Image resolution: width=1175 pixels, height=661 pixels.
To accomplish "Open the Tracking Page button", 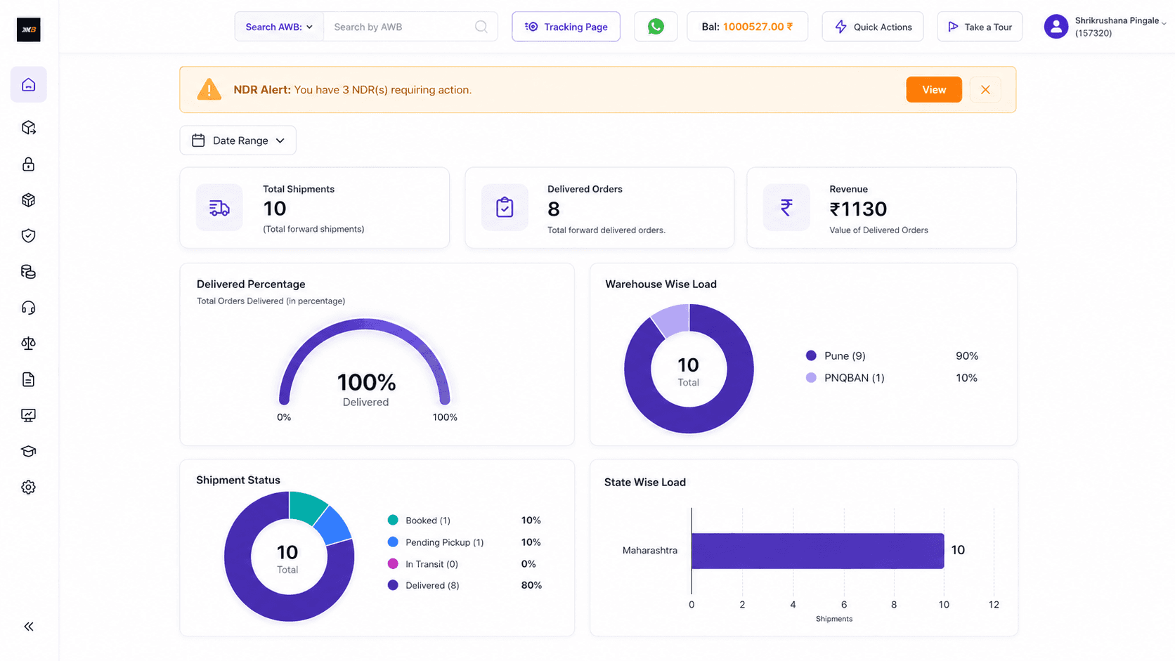I will coord(566,27).
